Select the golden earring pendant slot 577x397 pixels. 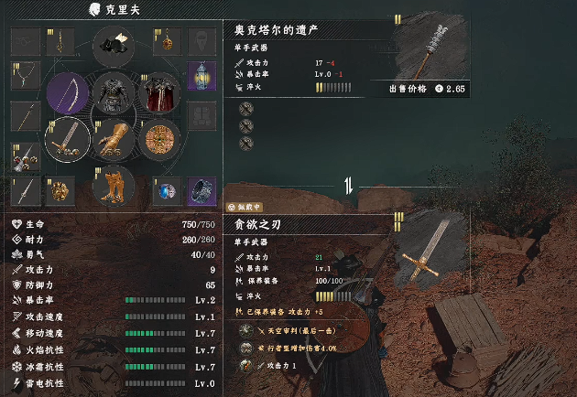pos(167,42)
